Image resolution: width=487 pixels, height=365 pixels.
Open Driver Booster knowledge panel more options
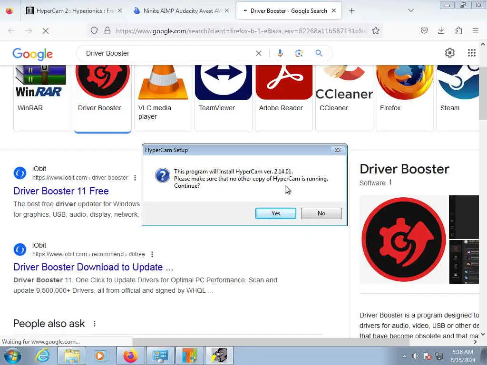point(390,182)
